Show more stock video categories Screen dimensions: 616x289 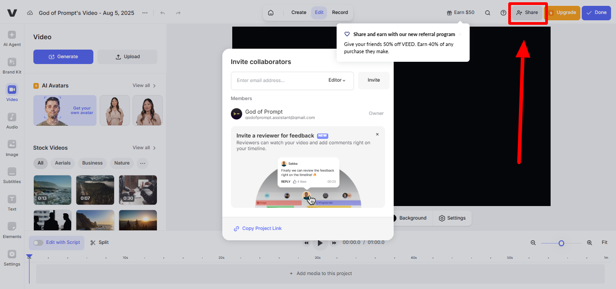pyautogui.click(x=143, y=163)
